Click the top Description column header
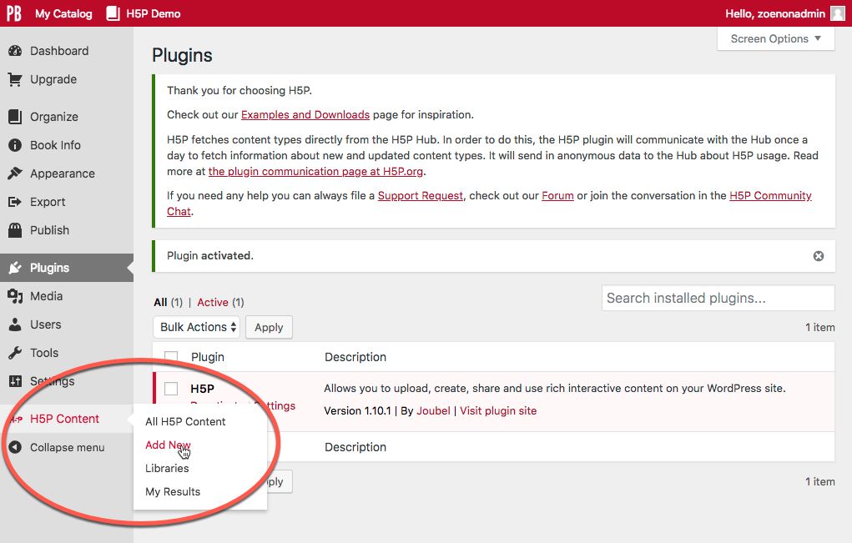The width and height of the screenshot is (852, 543). tap(355, 357)
